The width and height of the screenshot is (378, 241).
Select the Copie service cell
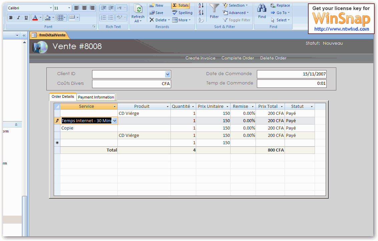tap(89, 128)
